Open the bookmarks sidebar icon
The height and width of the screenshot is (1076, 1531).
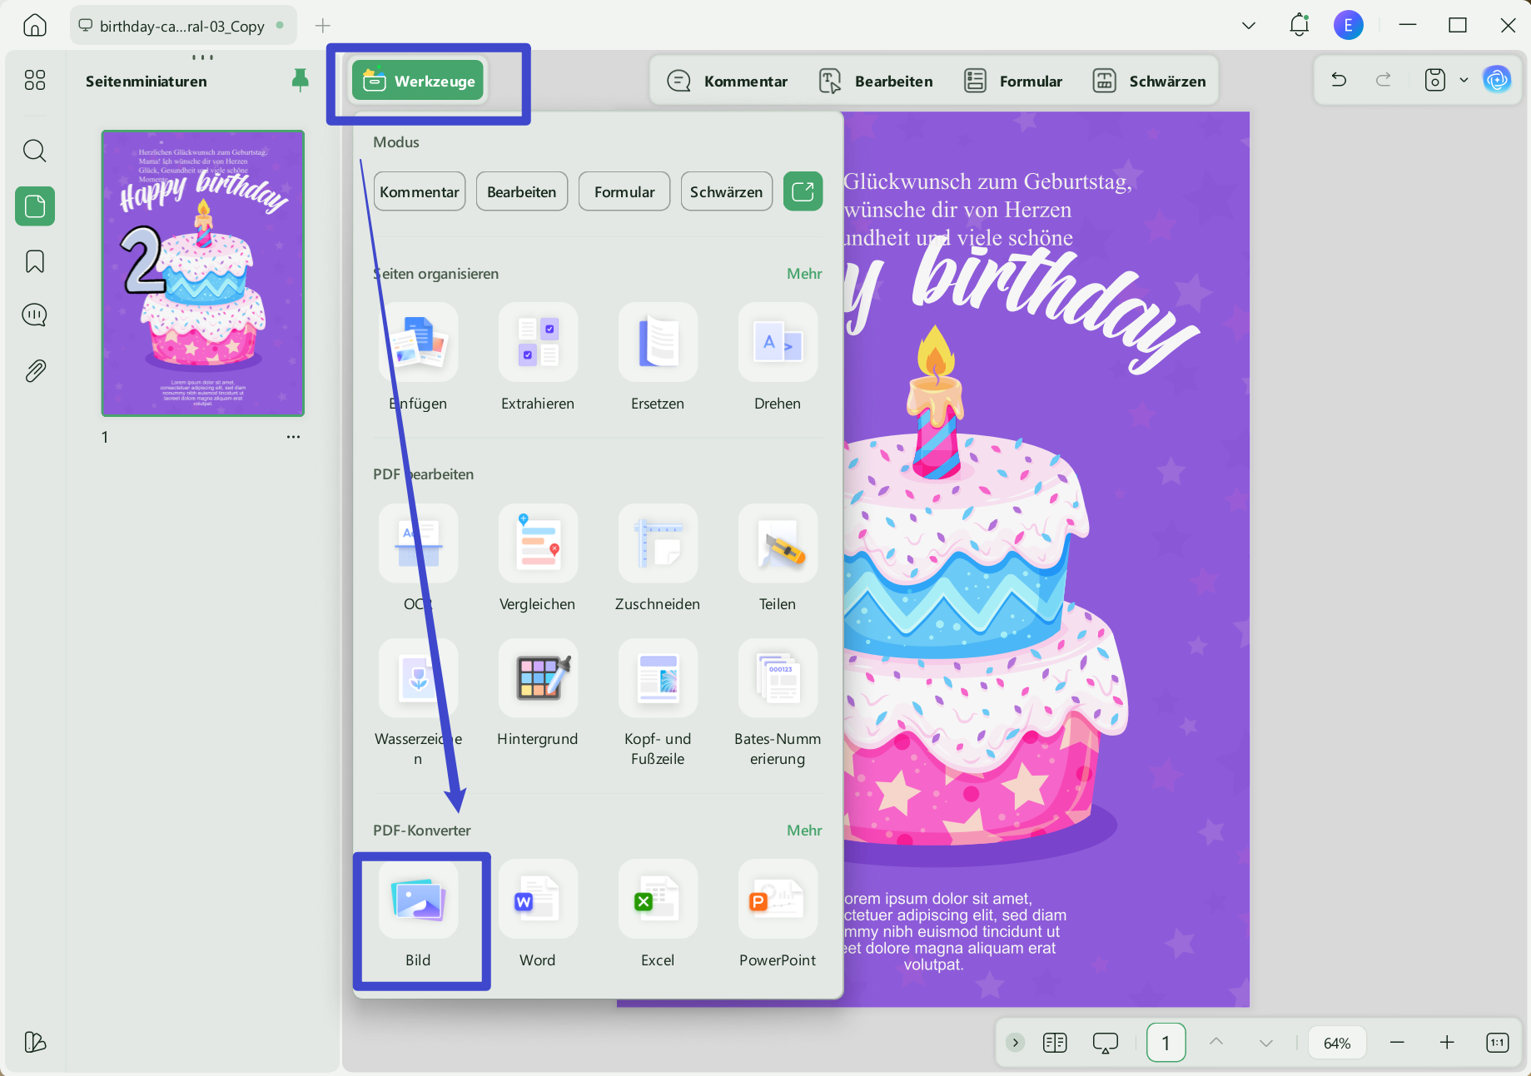point(35,261)
